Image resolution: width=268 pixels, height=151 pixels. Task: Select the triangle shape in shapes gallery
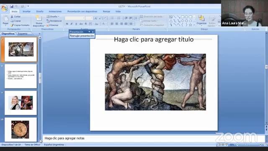(171, 21)
